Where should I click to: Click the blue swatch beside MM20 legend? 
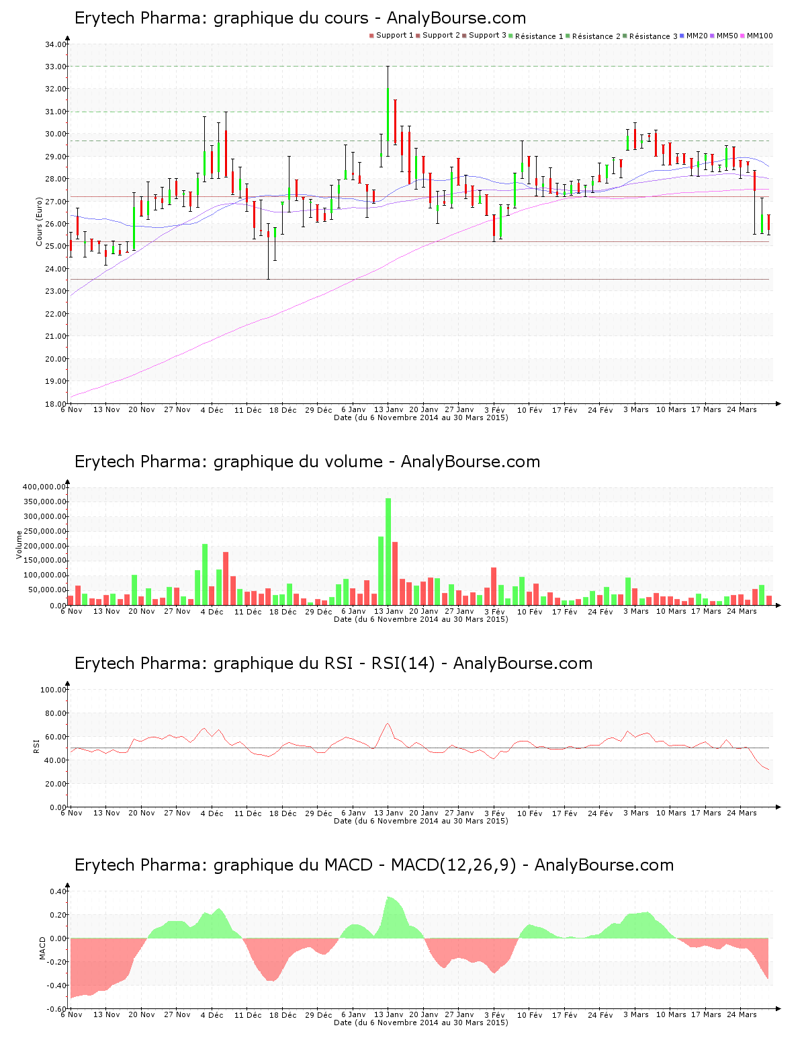click(682, 36)
